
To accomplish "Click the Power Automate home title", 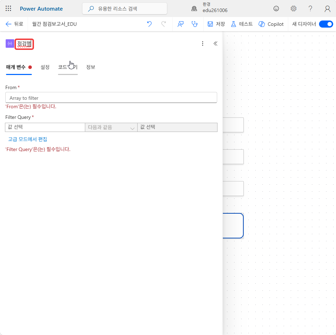I will (41, 9).
